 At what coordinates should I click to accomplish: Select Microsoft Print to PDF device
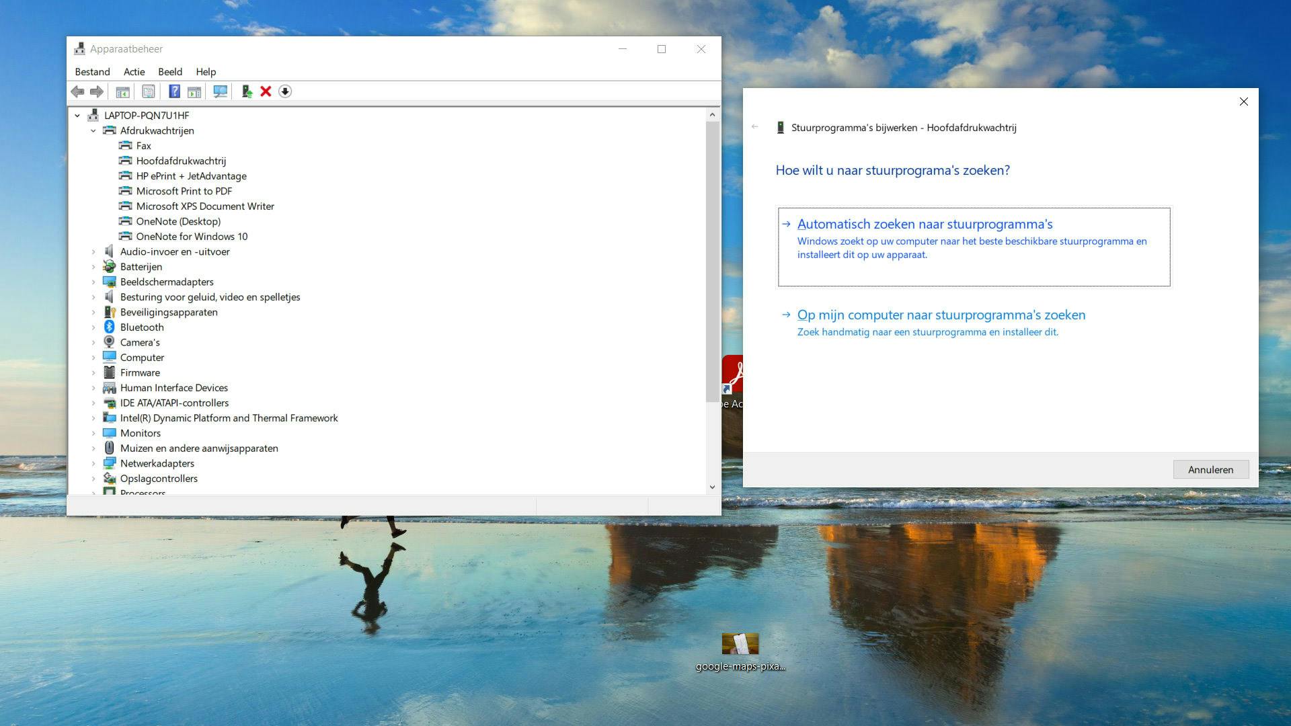point(184,192)
